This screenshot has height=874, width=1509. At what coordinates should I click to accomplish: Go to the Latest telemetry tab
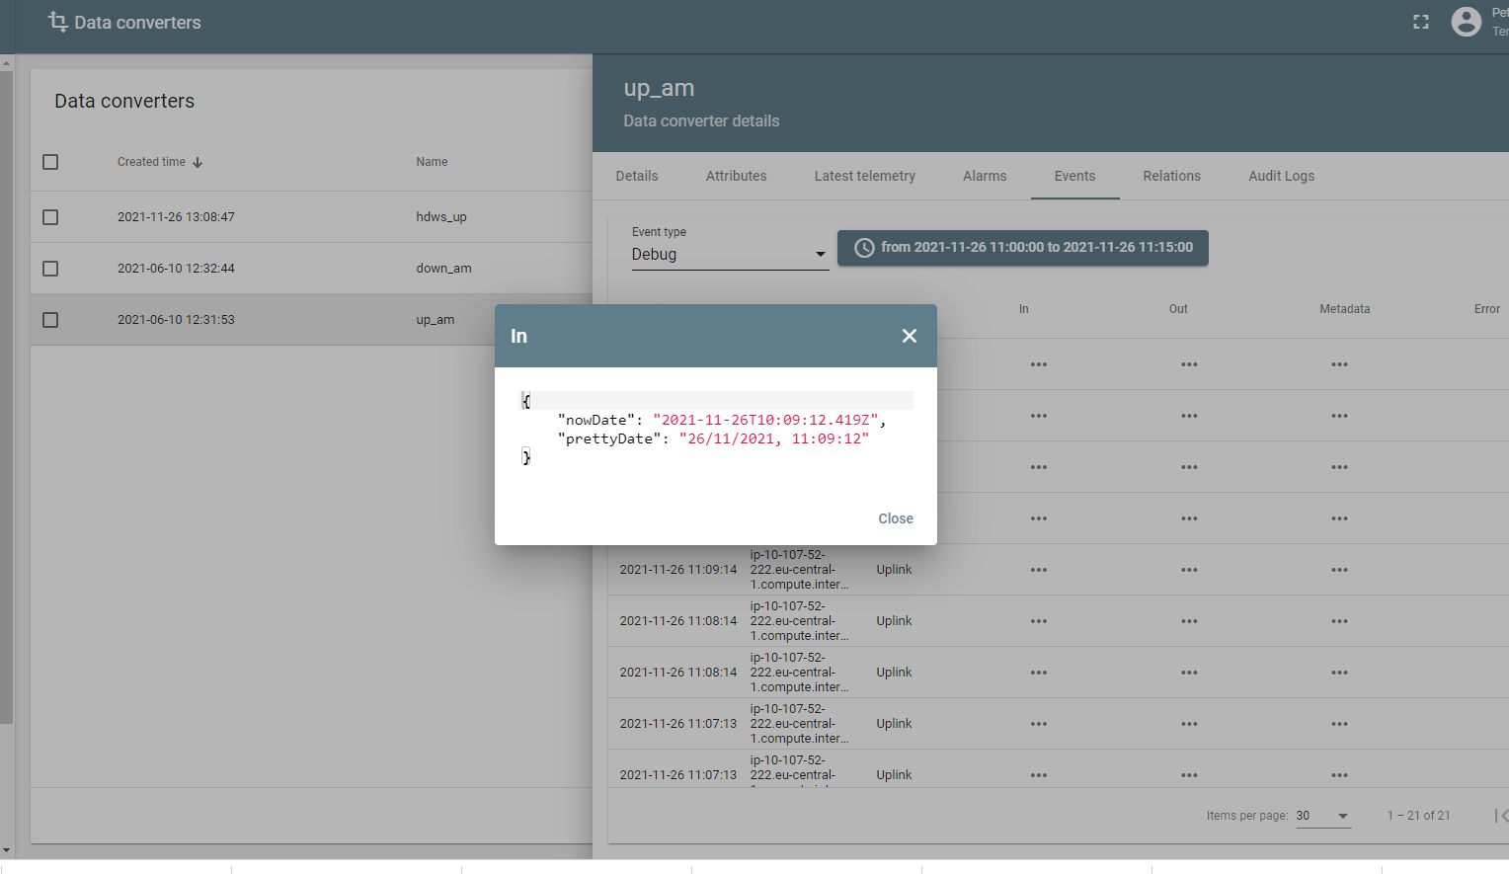[x=865, y=176]
